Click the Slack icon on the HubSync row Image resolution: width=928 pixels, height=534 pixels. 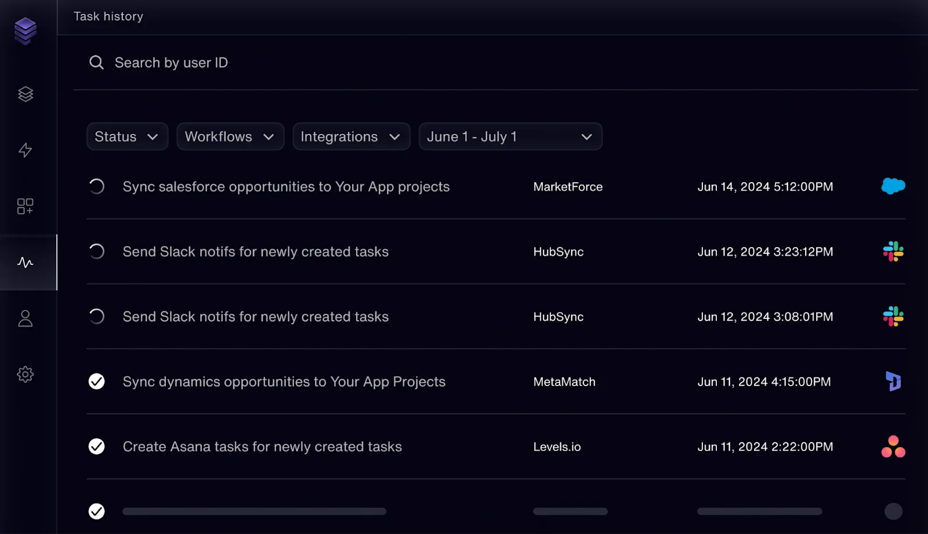click(893, 252)
